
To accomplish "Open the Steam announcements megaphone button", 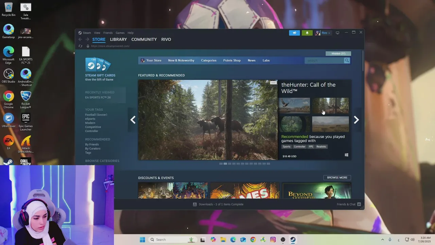I will click(x=294, y=33).
